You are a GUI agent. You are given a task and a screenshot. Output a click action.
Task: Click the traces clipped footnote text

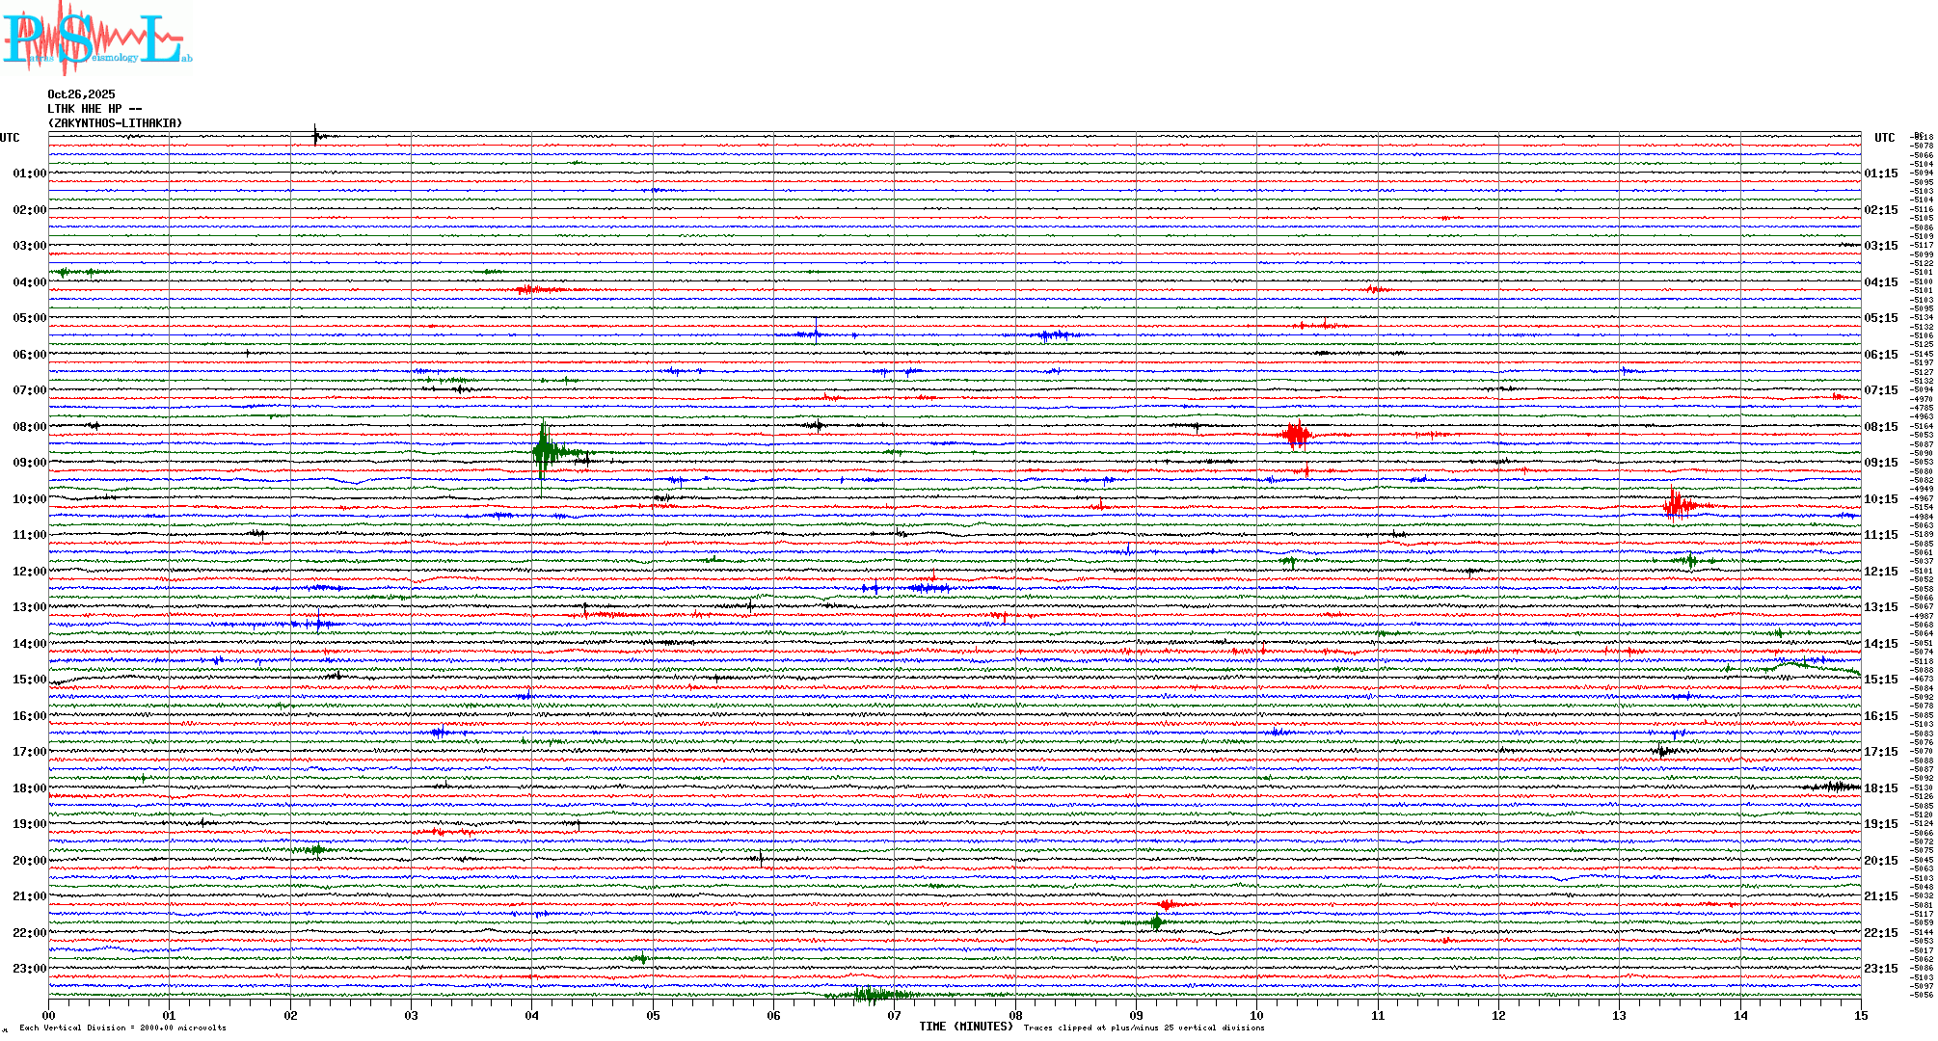(1144, 1028)
